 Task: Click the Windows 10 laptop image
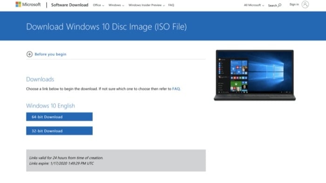[255, 75]
